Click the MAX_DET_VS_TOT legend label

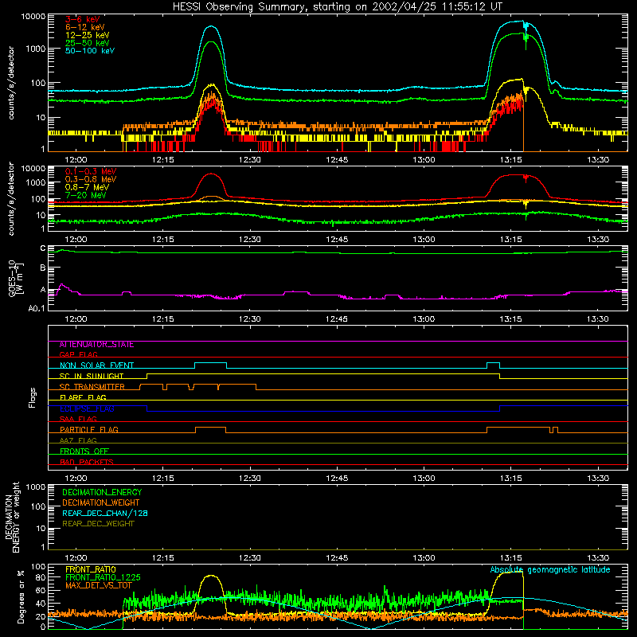(x=99, y=585)
